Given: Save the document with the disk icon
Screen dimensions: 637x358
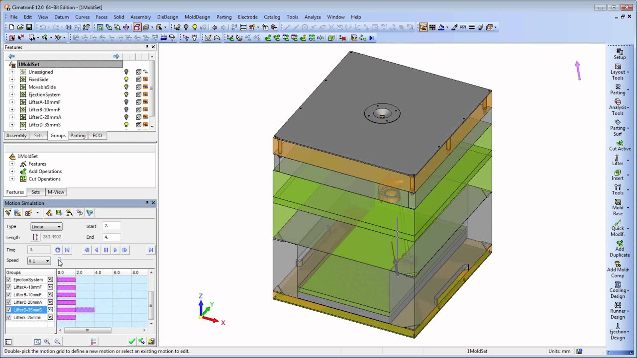Looking at the screenshot, I should (29, 27).
